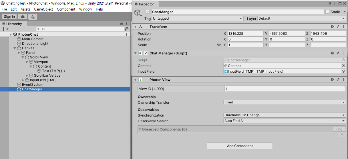Viewport: 348px width, 159px height.
Task: Click the cloud services icon in toolbar
Action: [x=23, y=17]
